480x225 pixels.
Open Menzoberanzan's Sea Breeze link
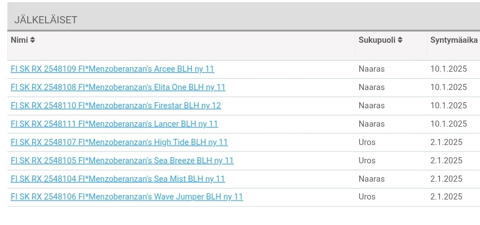point(122,161)
